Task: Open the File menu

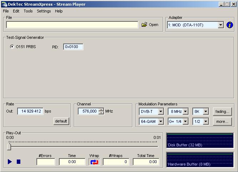Action: [x=6, y=11]
